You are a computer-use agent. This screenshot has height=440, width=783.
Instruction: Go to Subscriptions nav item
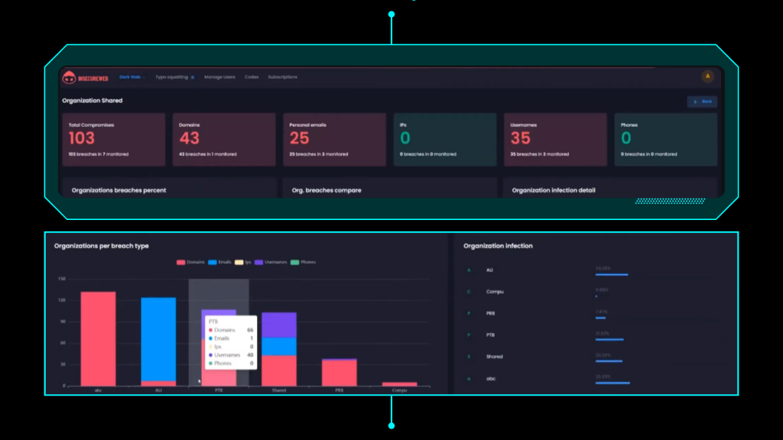click(x=282, y=77)
